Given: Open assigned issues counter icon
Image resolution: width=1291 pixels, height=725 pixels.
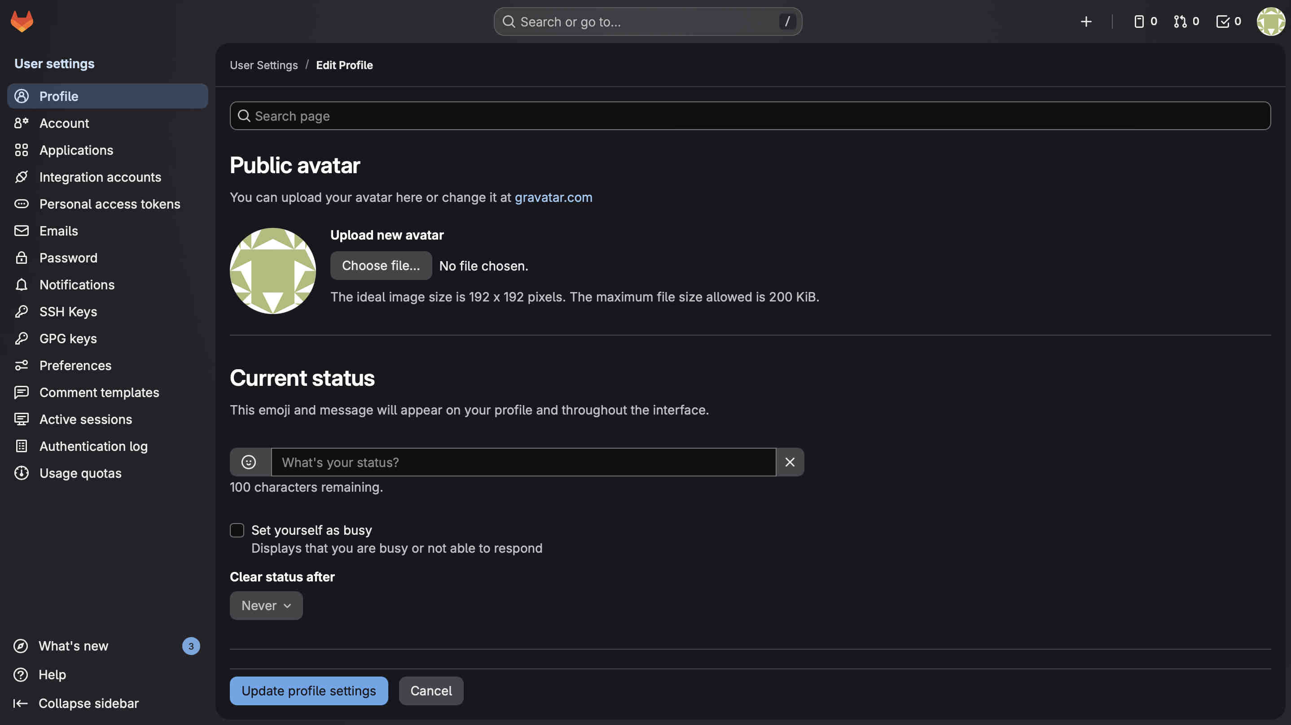Looking at the screenshot, I should click(x=1145, y=22).
